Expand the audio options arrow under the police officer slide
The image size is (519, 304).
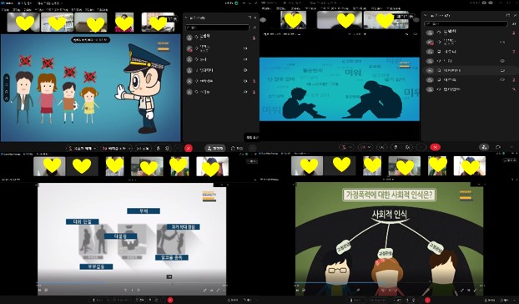click(94, 149)
